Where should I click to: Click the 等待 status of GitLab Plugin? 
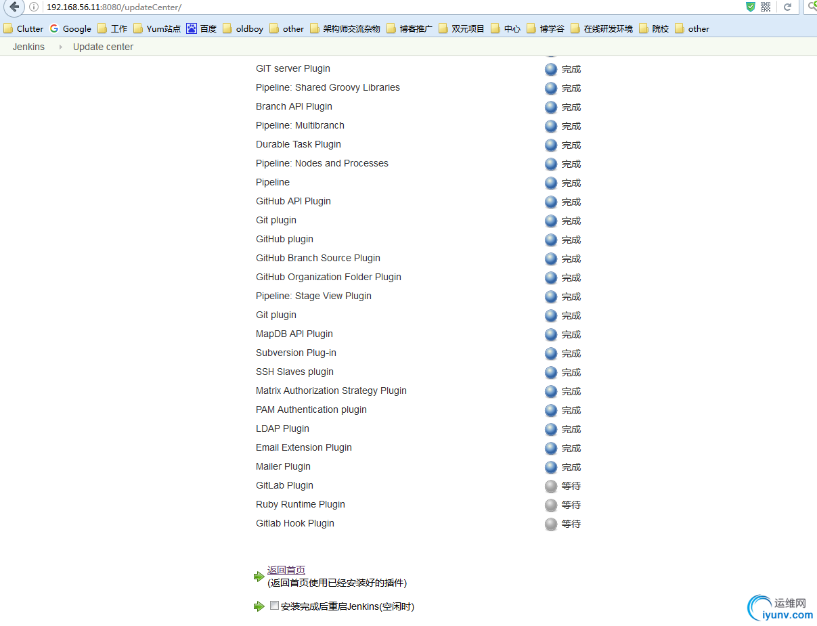point(571,486)
